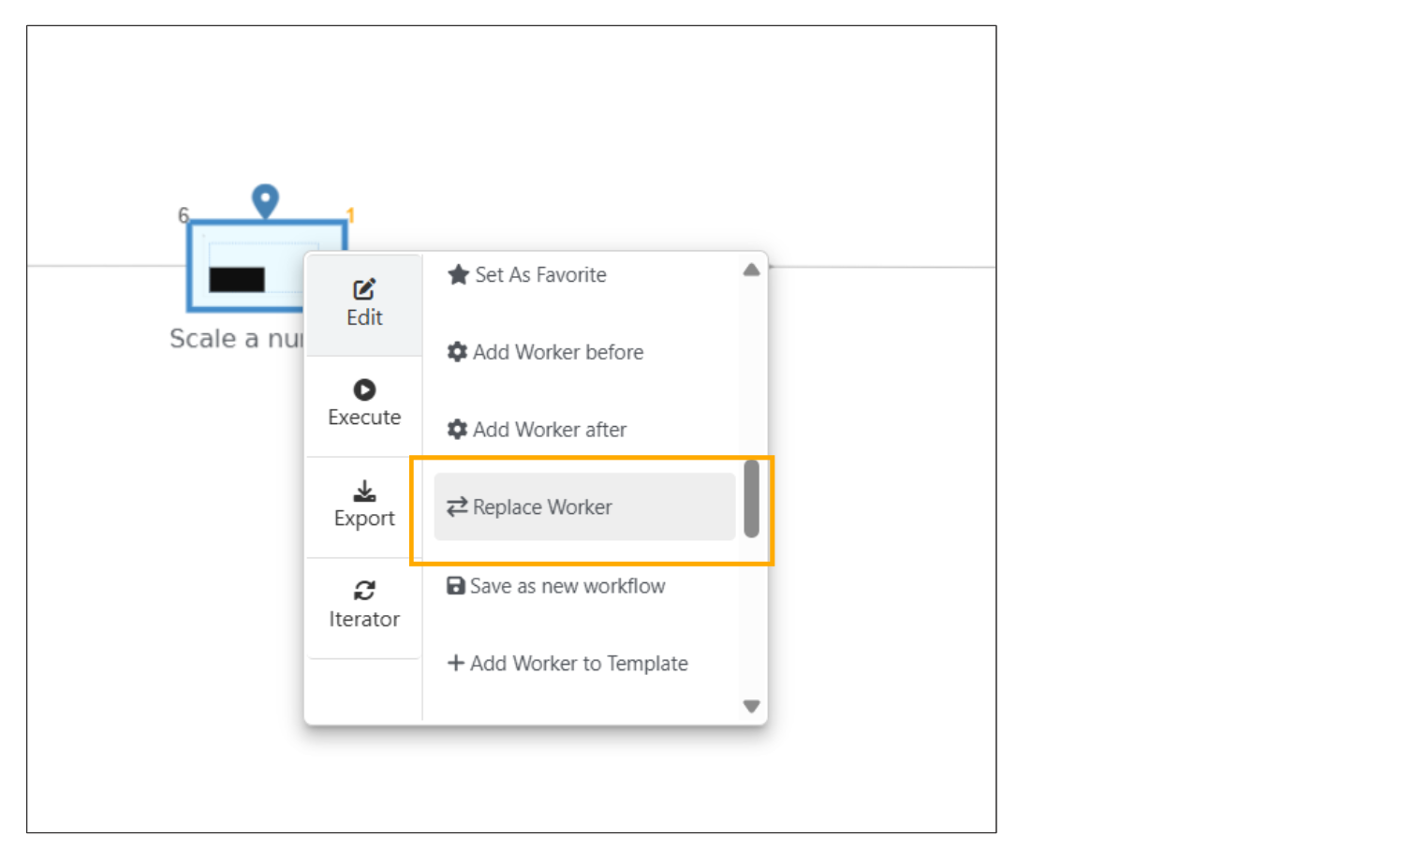Screen dimensions: 1415x851
Task: Select the Replace Worker menu entry
Action: point(542,507)
